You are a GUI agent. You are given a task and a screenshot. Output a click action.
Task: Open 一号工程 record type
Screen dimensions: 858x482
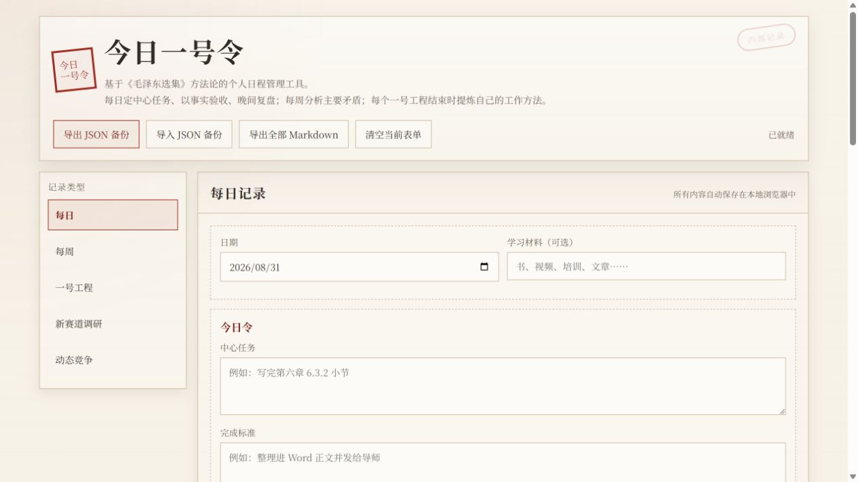pos(113,288)
